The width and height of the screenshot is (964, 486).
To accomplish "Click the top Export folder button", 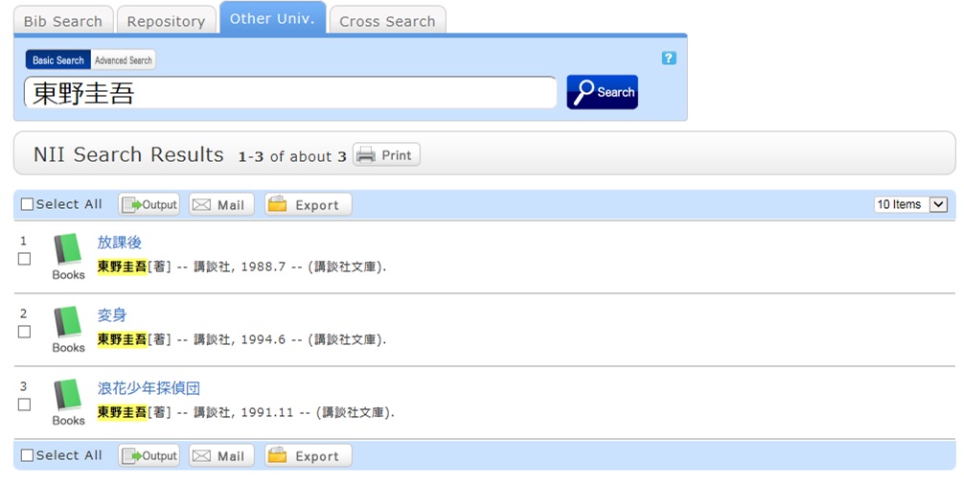I will point(308,204).
